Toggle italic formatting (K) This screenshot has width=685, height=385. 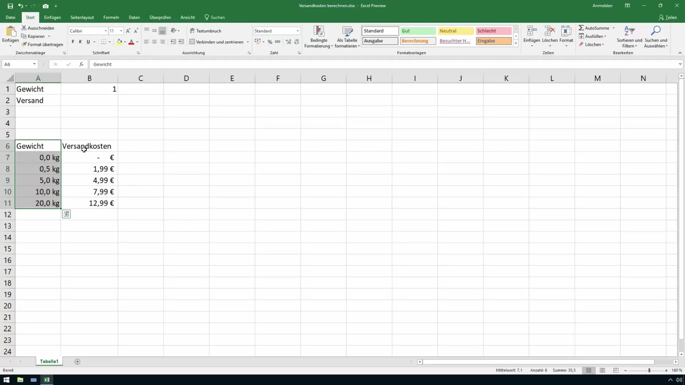pos(80,42)
